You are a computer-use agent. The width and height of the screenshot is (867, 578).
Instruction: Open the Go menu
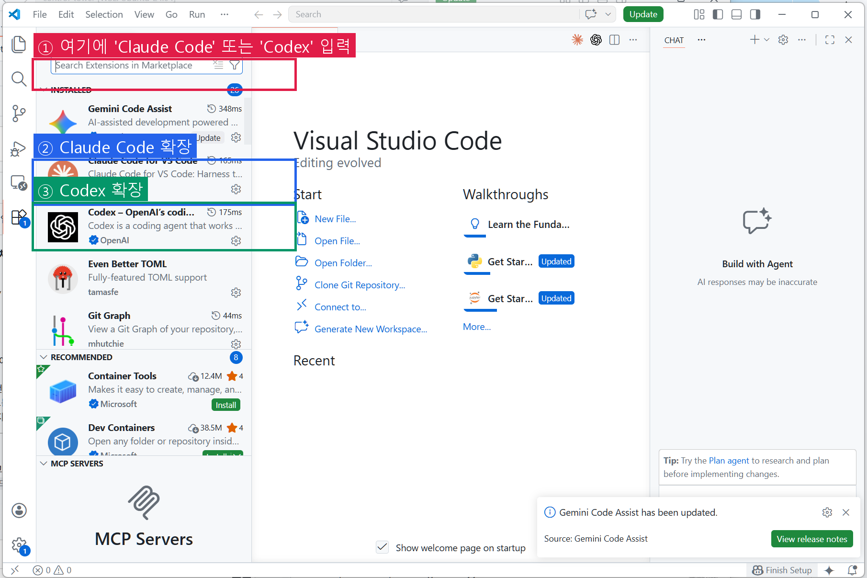tap(171, 14)
